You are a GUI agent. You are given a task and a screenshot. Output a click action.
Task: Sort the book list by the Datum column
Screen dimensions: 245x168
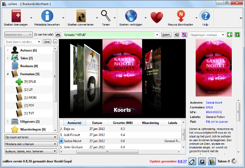point(97,122)
